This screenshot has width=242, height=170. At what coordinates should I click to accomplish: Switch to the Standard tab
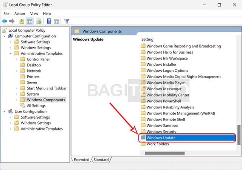click(x=101, y=159)
